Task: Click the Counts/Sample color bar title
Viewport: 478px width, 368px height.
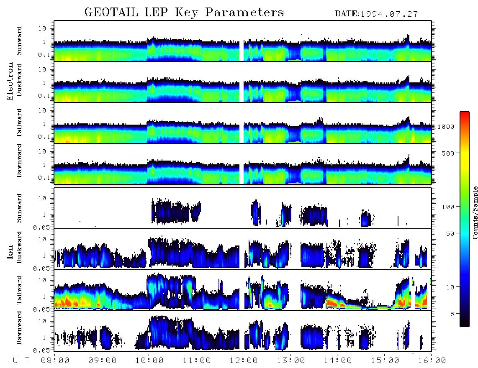Action: [x=475, y=212]
